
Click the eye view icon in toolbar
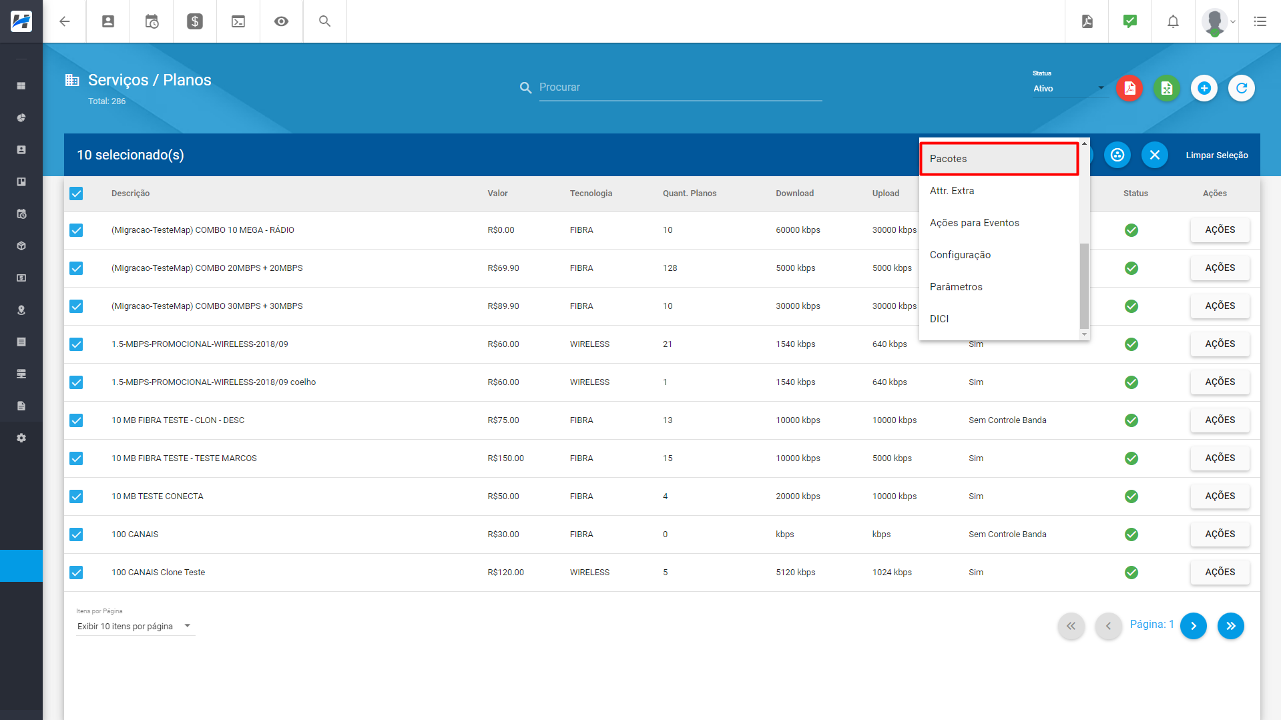tap(282, 21)
